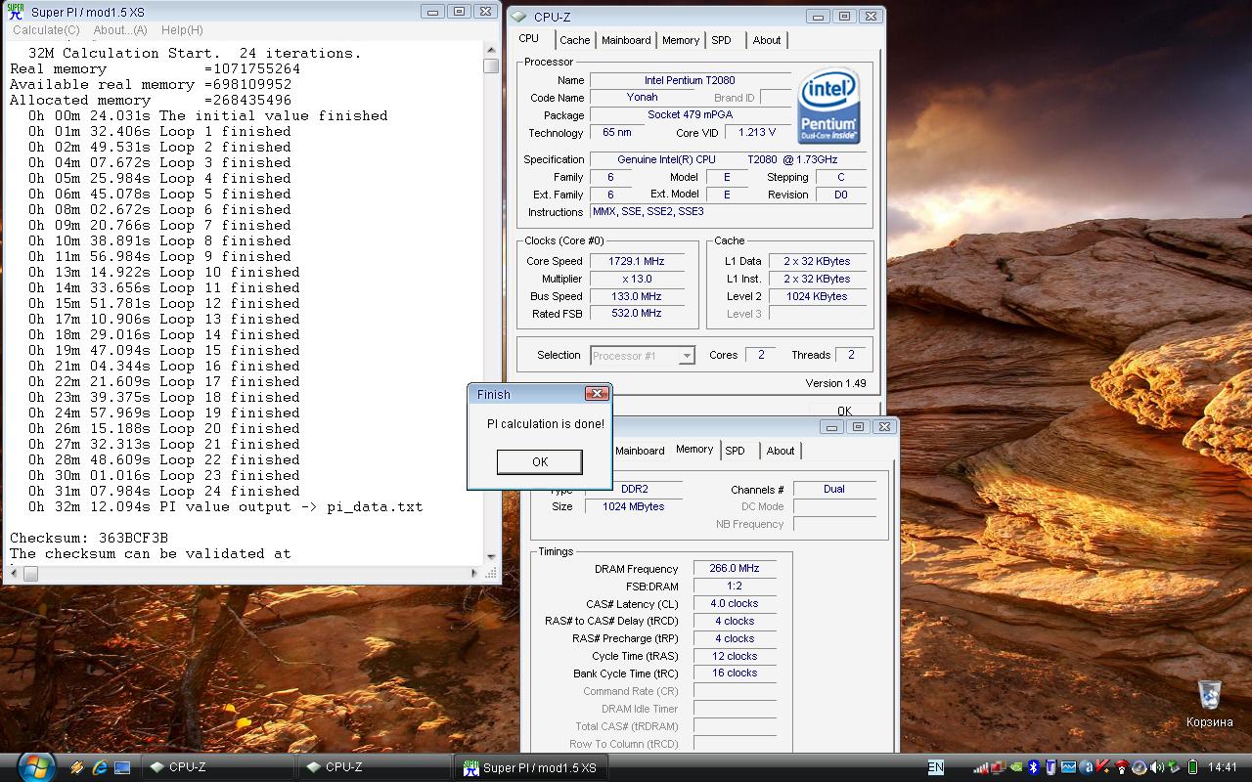
Task: Click the Core Speed value 1729.1 MHz
Action: (637, 261)
